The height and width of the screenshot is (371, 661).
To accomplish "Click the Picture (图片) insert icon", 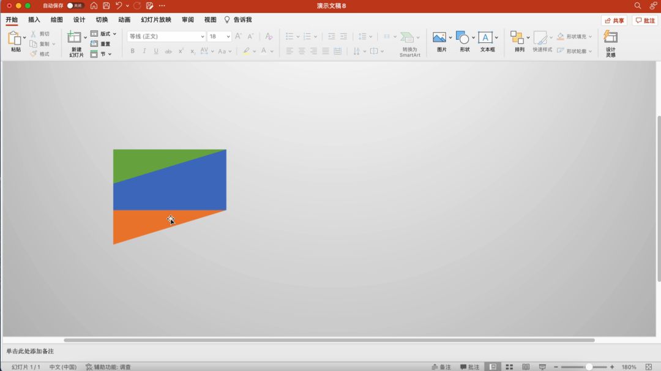I will 439,37.
